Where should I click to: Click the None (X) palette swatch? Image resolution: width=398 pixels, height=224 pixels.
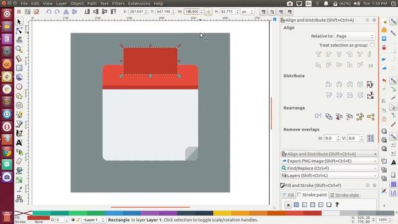pyautogui.click(x=24, y=213)
